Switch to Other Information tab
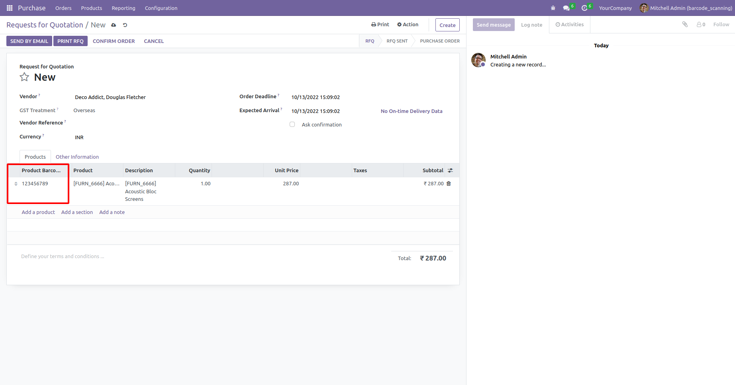 pos(77,157)
